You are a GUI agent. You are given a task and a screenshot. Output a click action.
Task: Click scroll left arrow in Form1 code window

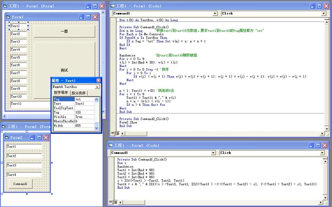122,134
